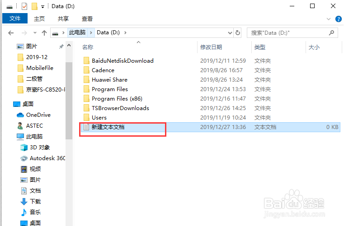The image size is (344, 226).
Task: Click the navigation pane scrollbar thumb
Action: pos(69,101)
